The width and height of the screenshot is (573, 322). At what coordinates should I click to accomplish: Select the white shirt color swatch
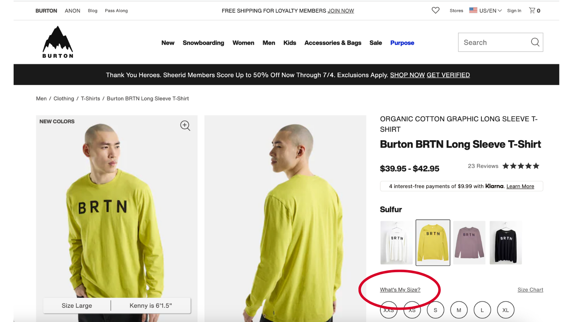tap(396, 243)
